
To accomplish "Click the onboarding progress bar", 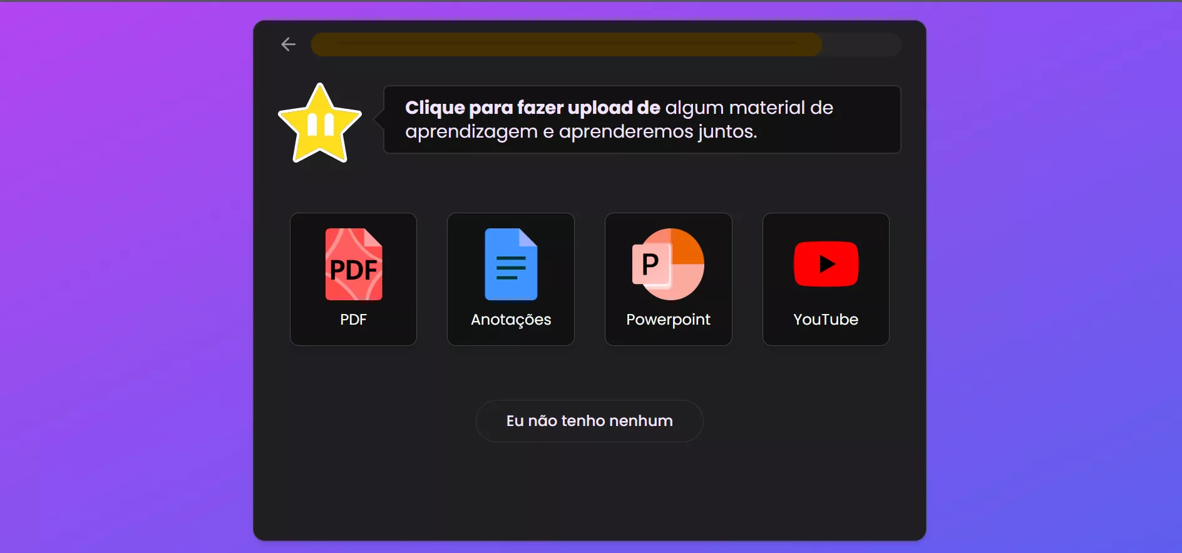I will point(606,44).
